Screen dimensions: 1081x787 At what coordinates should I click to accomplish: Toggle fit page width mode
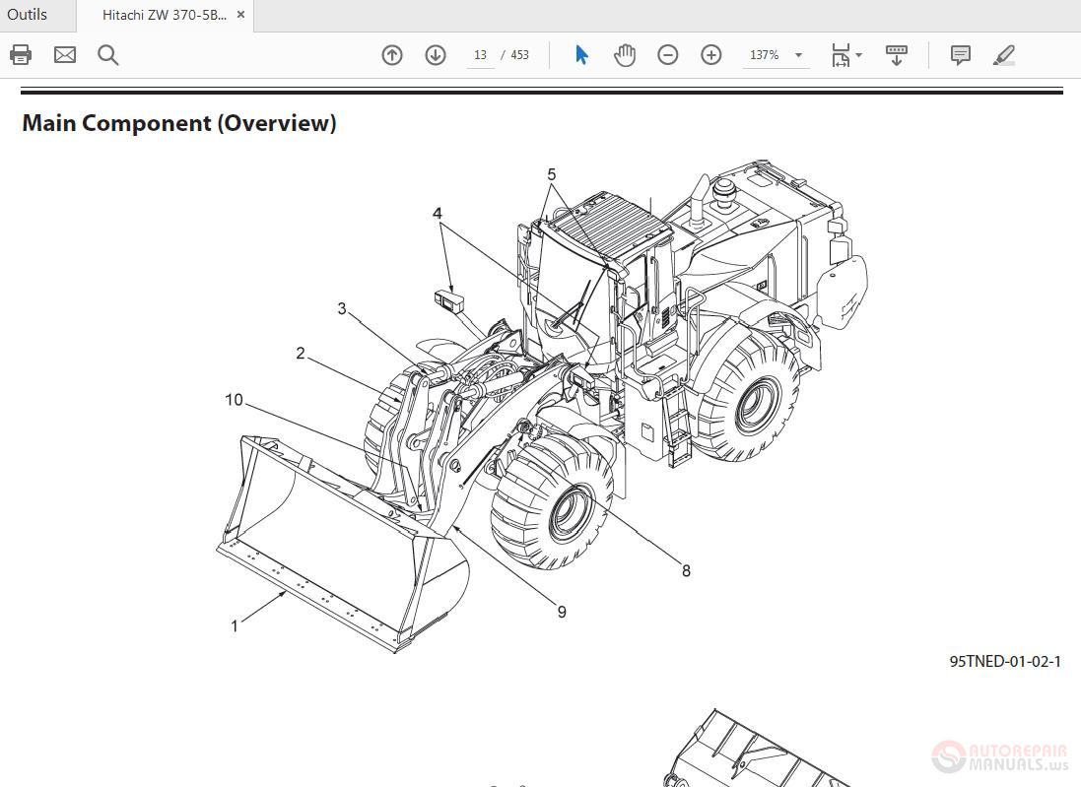tap(840, 55)
